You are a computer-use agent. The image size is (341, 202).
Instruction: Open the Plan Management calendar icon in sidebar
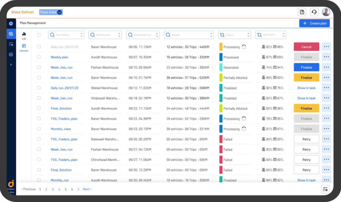11,34
